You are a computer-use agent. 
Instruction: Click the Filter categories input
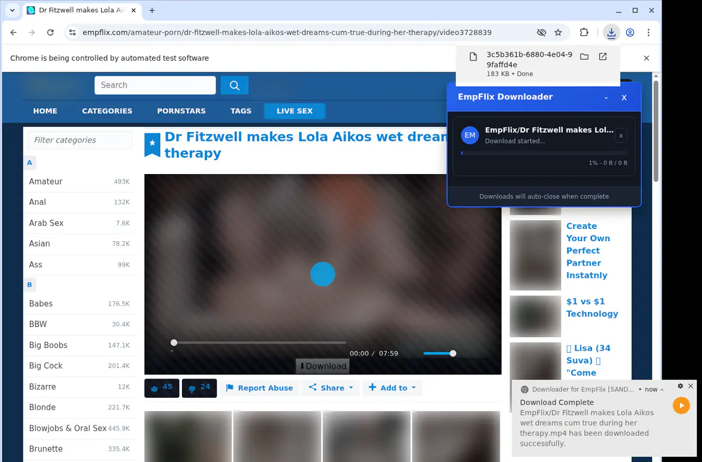80,140
